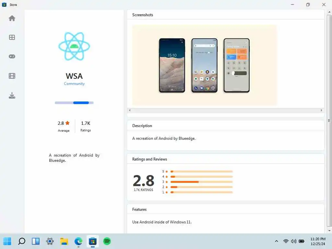Click the quick settings phone screenshot
This screenshot has height=249, width=332.
coord(236,65)
